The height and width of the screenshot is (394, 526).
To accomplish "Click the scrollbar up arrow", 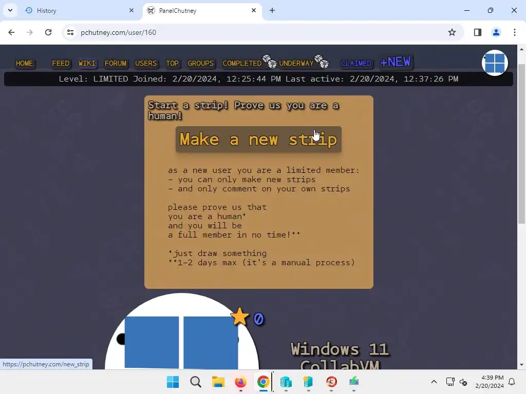I will coord(521,49).
